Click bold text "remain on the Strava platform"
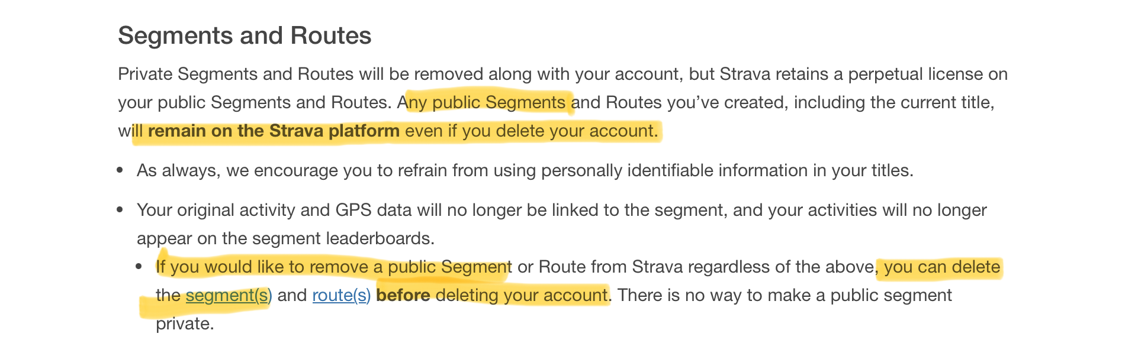 [x=274, y=131]
